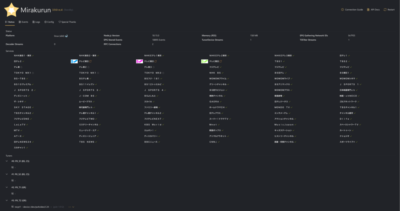400x211 pixels.
Task: Click the magenta TV Asahi channel logo
Action: 139,62
